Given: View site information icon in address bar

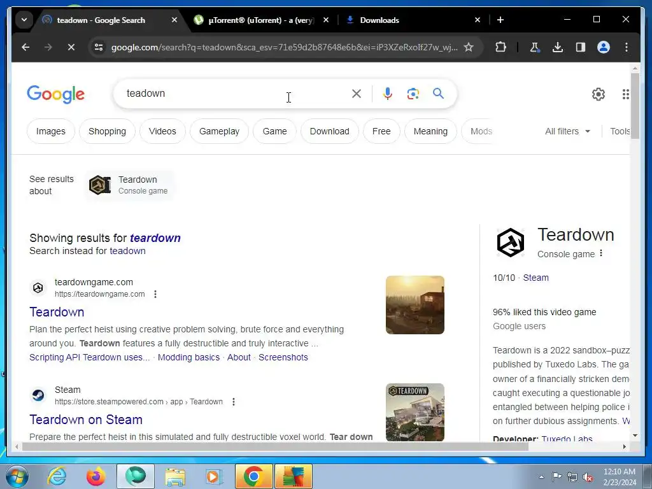Looking at the screenshot, I should coord(99,47).
